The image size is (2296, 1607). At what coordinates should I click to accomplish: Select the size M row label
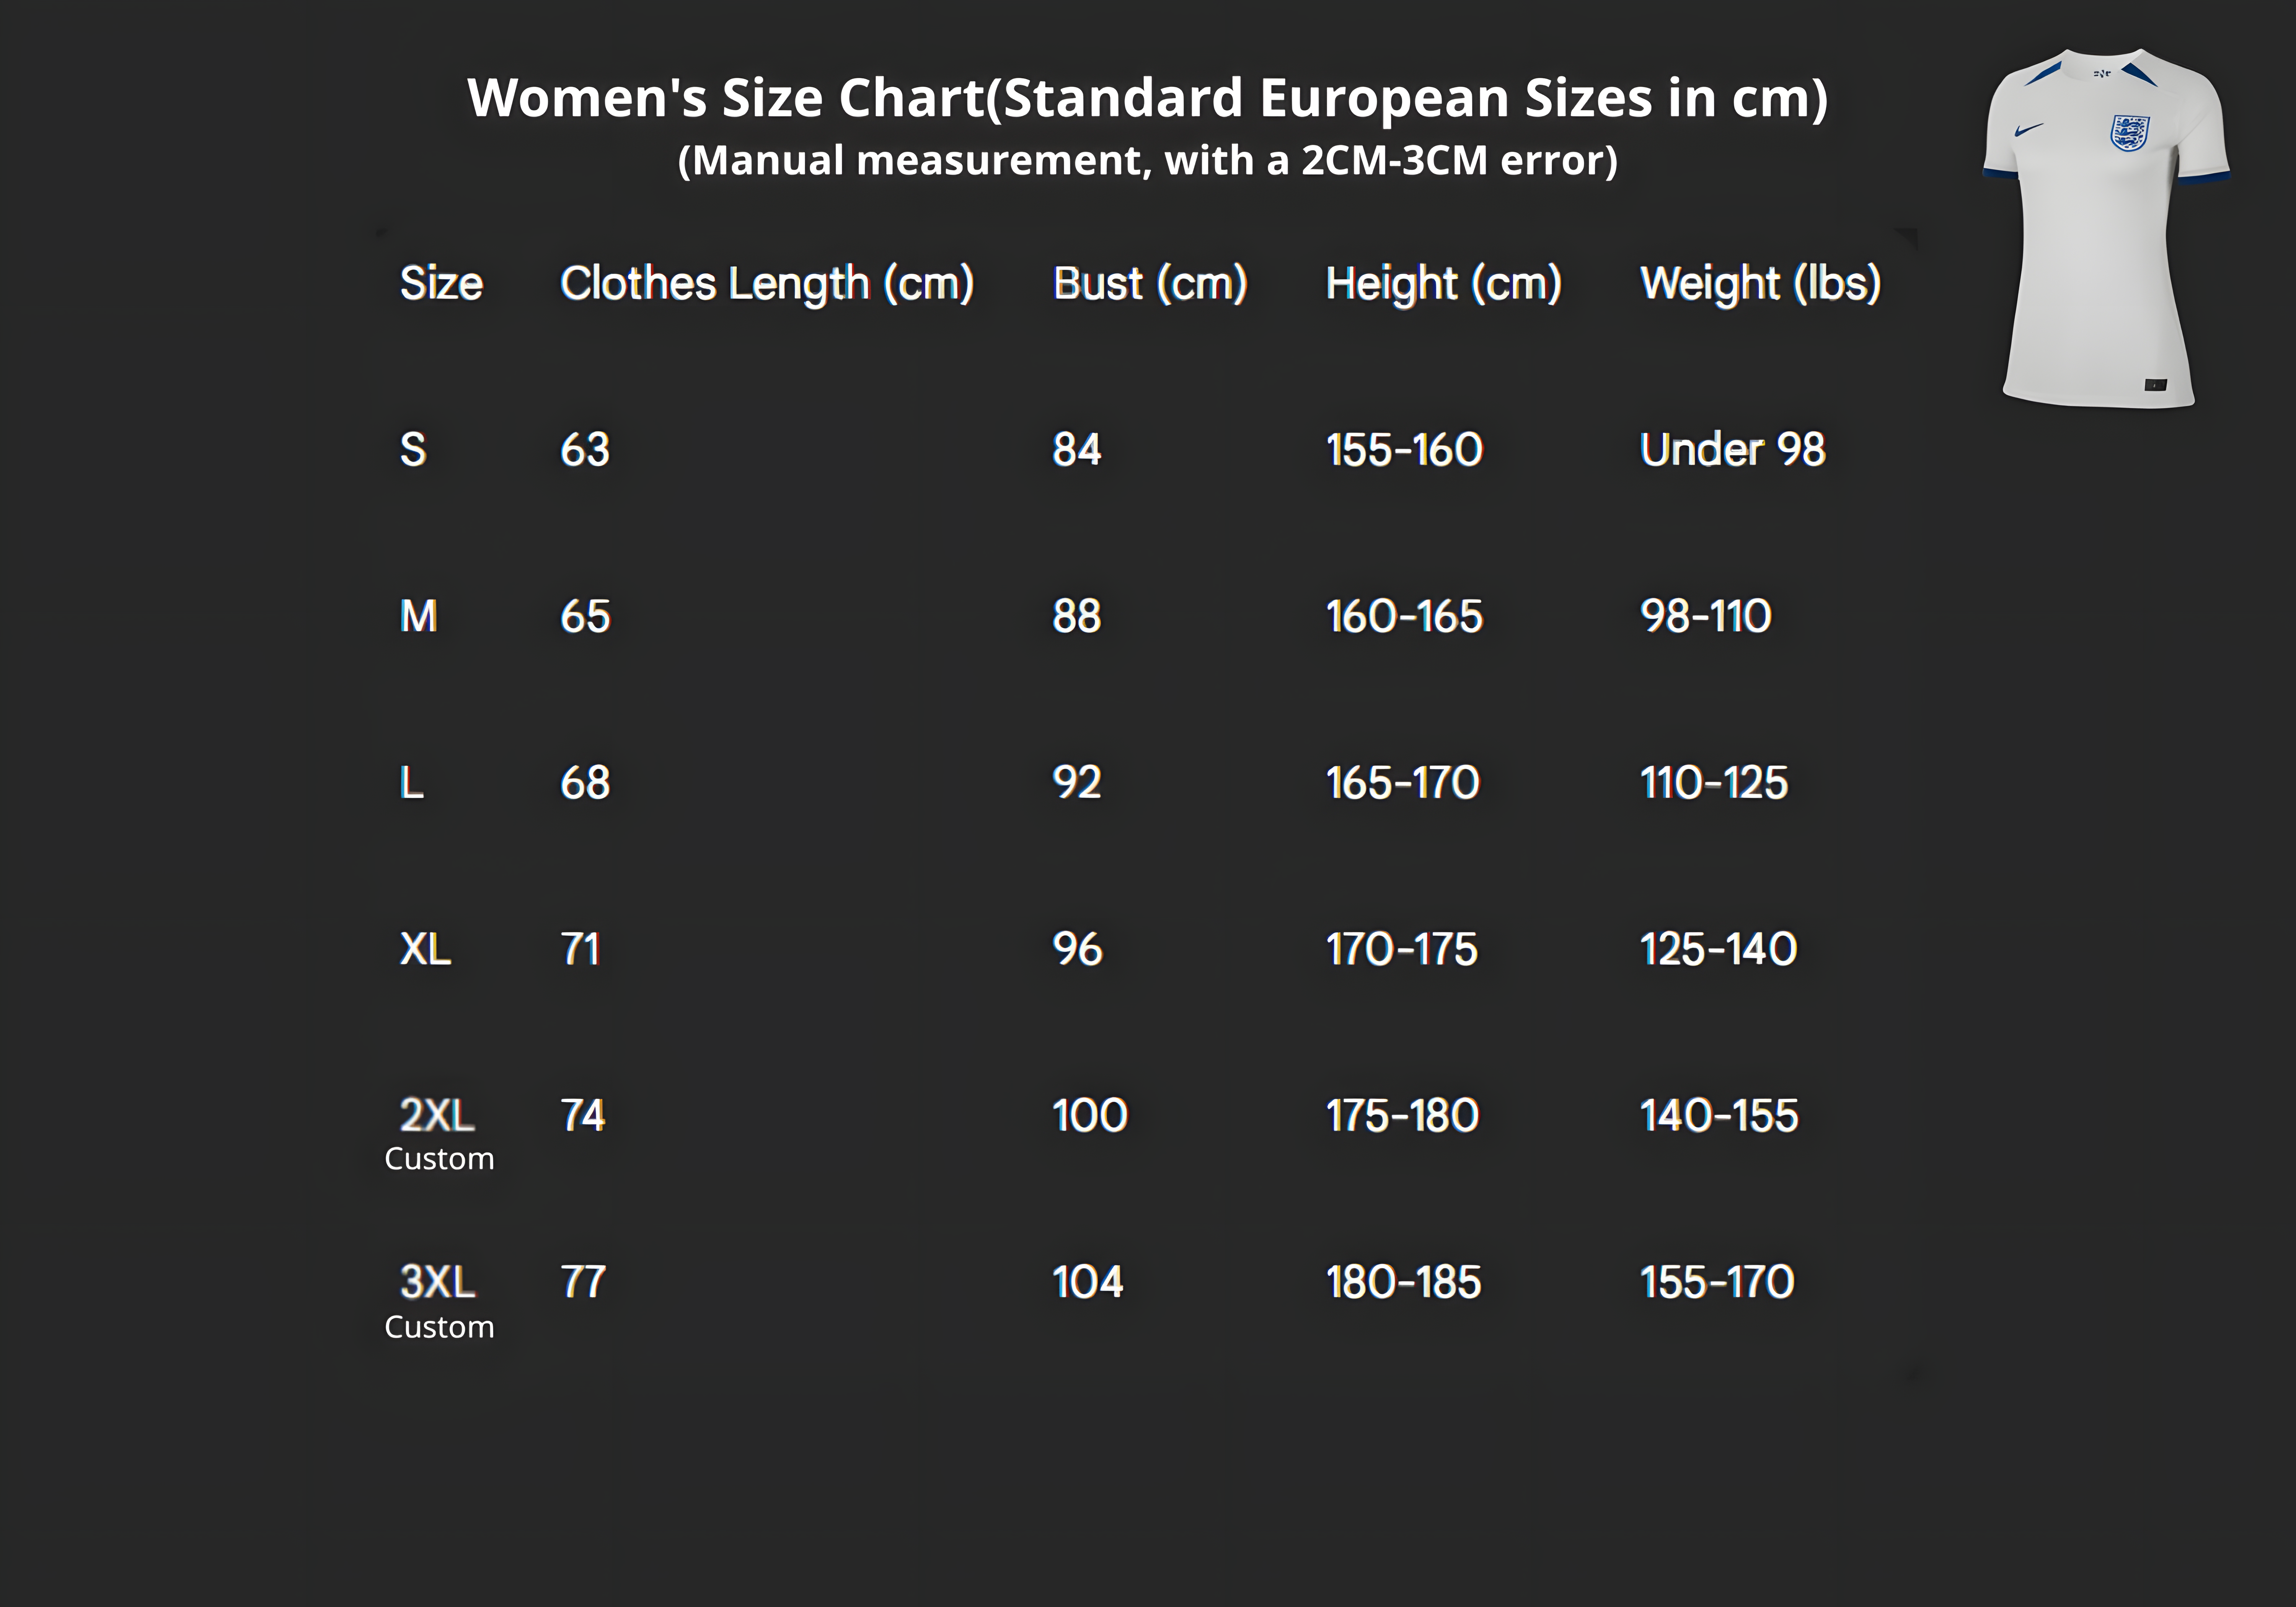(418, 616)
